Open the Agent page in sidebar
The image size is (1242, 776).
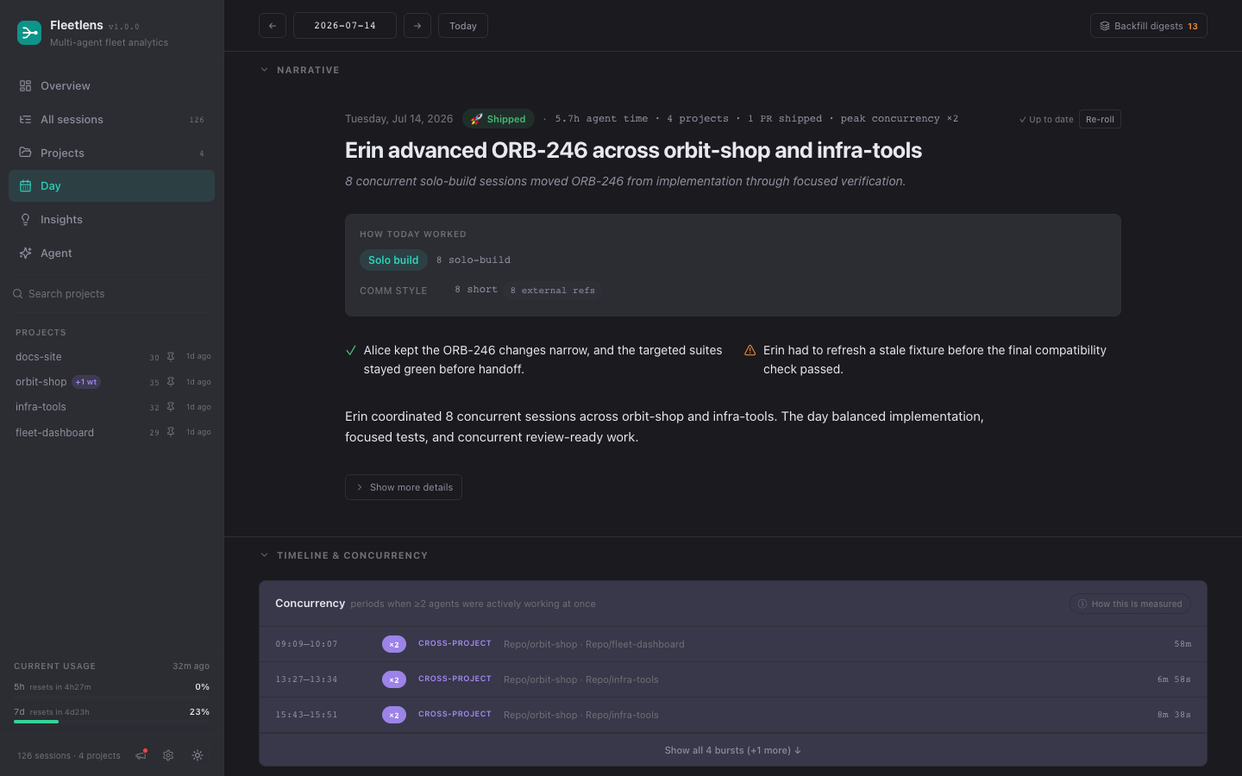(x=111, y=253)
